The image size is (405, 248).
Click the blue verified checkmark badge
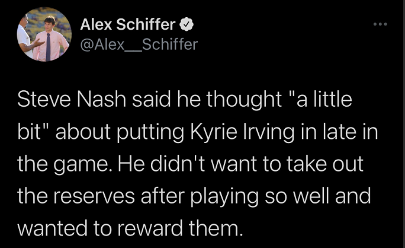pyautogui.click(x=185, y=25)
